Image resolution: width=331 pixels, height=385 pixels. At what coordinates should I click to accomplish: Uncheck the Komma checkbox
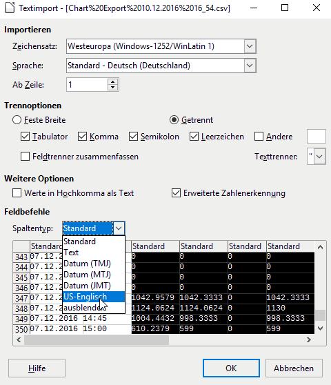pyautogui.click(x=82, y=137)
